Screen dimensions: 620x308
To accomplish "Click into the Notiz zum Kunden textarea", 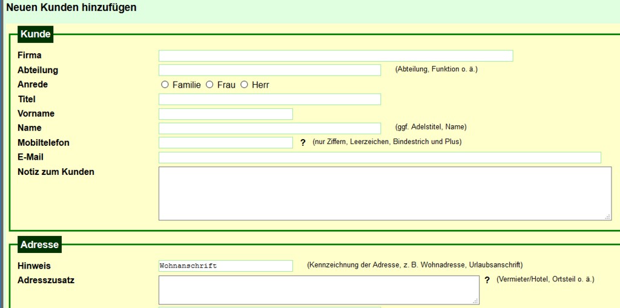I will [x=384, y=193].
